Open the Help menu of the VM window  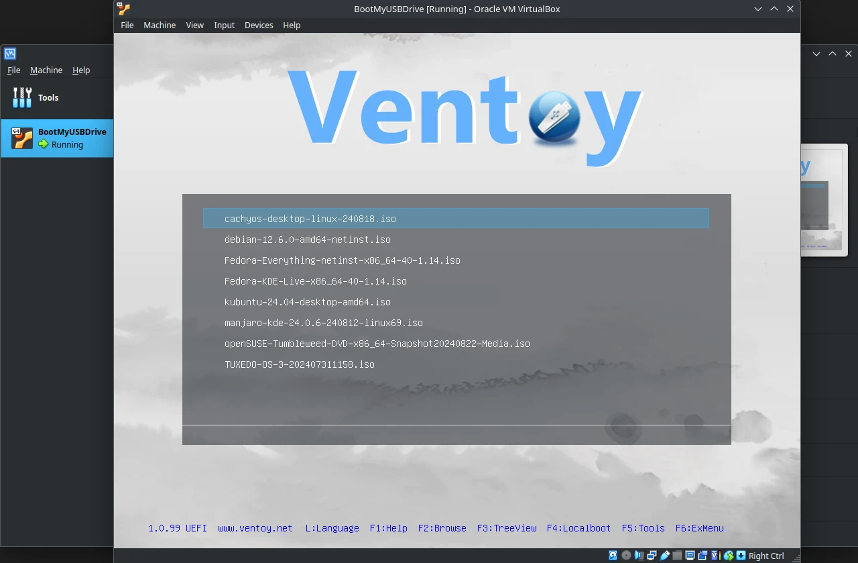tap(292, 25)
